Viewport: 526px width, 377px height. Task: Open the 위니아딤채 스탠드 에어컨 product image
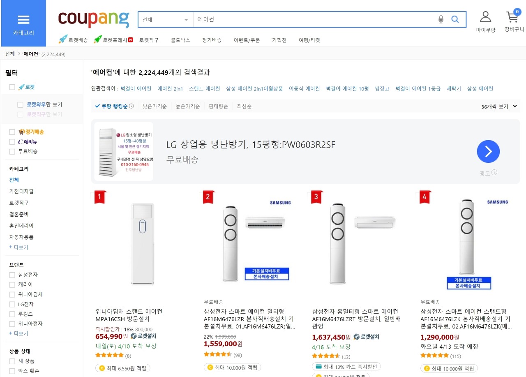tap(142, 243)
